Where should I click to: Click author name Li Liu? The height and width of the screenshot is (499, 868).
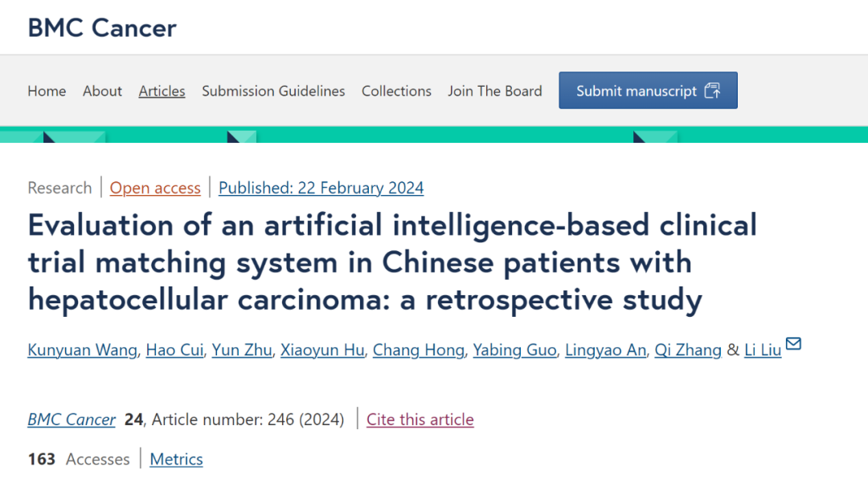click(763, 350)
